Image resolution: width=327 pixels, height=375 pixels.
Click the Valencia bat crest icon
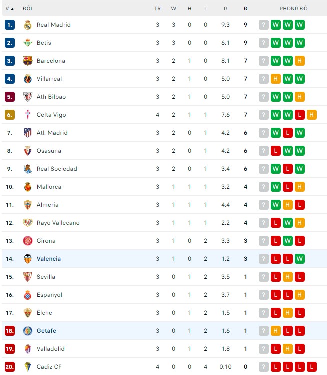coord(28,259)
